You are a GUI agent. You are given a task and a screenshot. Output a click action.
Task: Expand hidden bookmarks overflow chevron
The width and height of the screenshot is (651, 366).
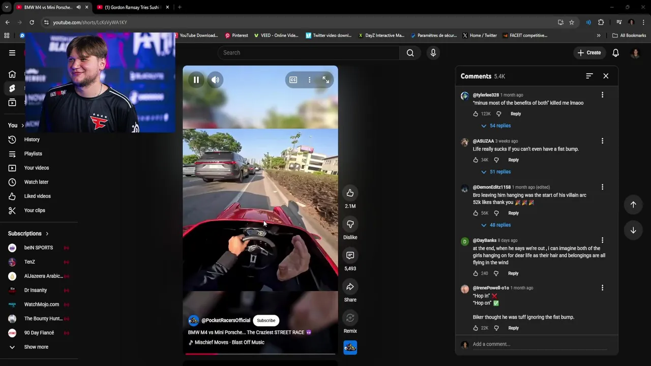(x=599, y=36)
